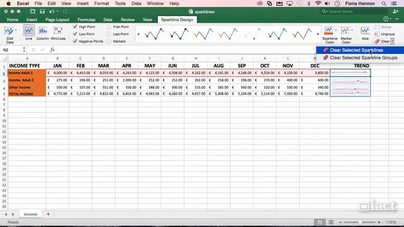Viewport: 404px width, 227px height.
Task: Open the Marker Color picker
Action: pyautogui.click(x=346, y=35)
